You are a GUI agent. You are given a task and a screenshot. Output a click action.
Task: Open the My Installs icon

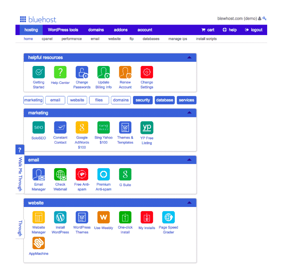click(x=147, y=217)
